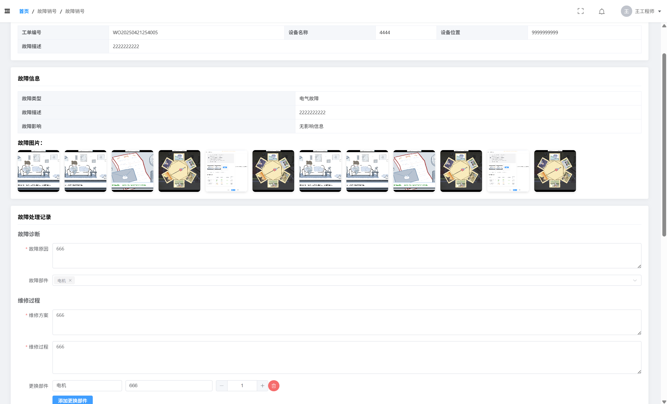The height and width of the screenshot is (404, 667).
Task: Open the third fault image with envelope
Action: tap(132, 171)
